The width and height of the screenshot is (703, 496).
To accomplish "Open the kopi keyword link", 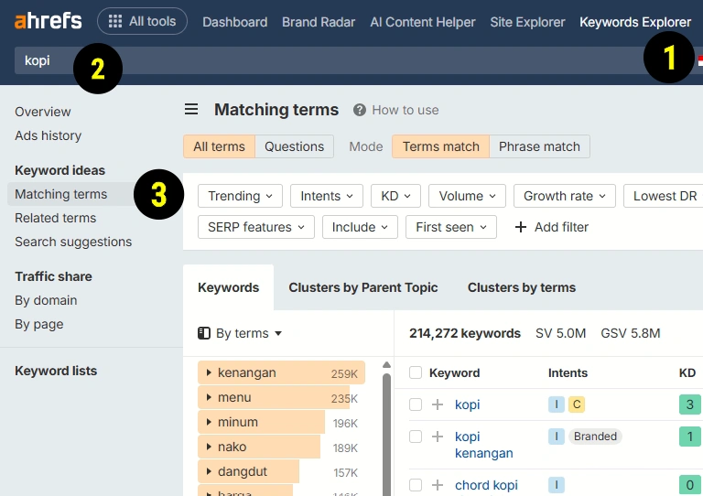I will pos(467,404).
